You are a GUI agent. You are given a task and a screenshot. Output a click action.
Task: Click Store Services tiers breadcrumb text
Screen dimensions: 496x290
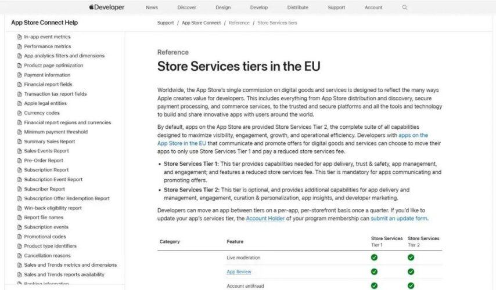point(277,23)
